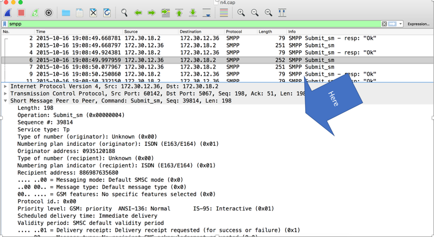Find a packet with magnifier icon
The width and height of the screenshot is (434, 237).
(124, 13)
